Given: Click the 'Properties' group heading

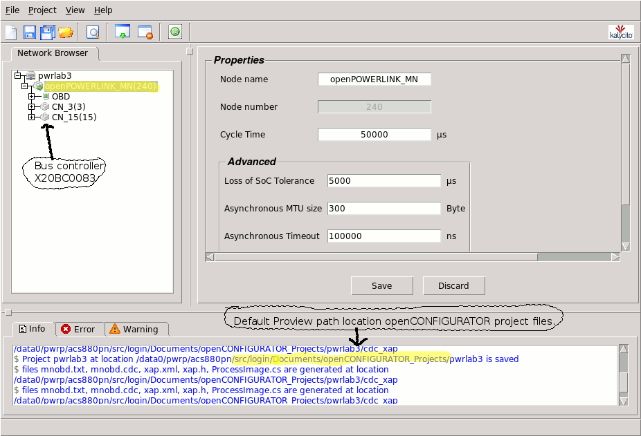Looking at the screenshot, I should tap(239, 60).
